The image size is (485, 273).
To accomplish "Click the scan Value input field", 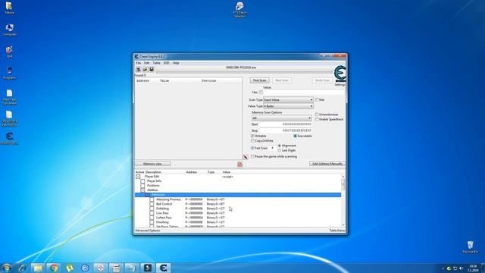I will tap(304, 93).
